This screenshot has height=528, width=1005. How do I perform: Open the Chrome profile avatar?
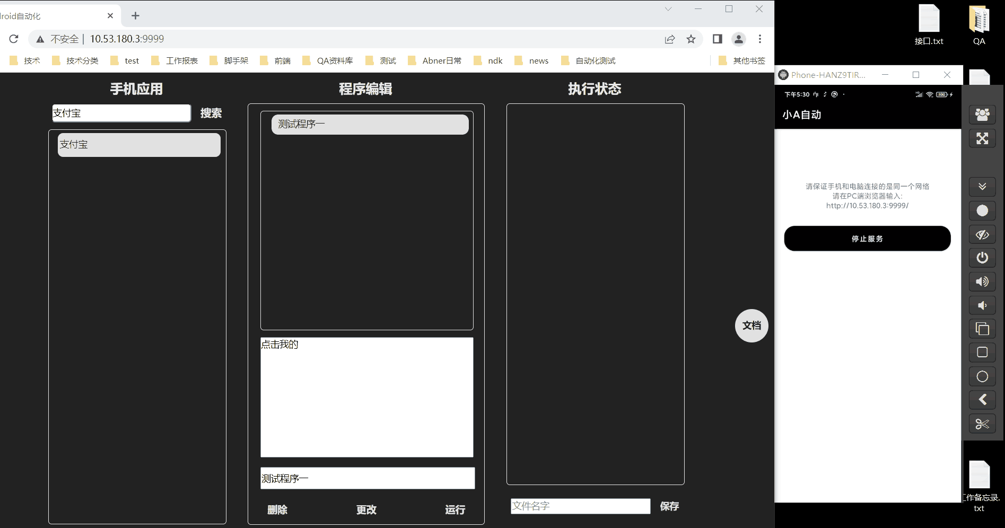739,39
